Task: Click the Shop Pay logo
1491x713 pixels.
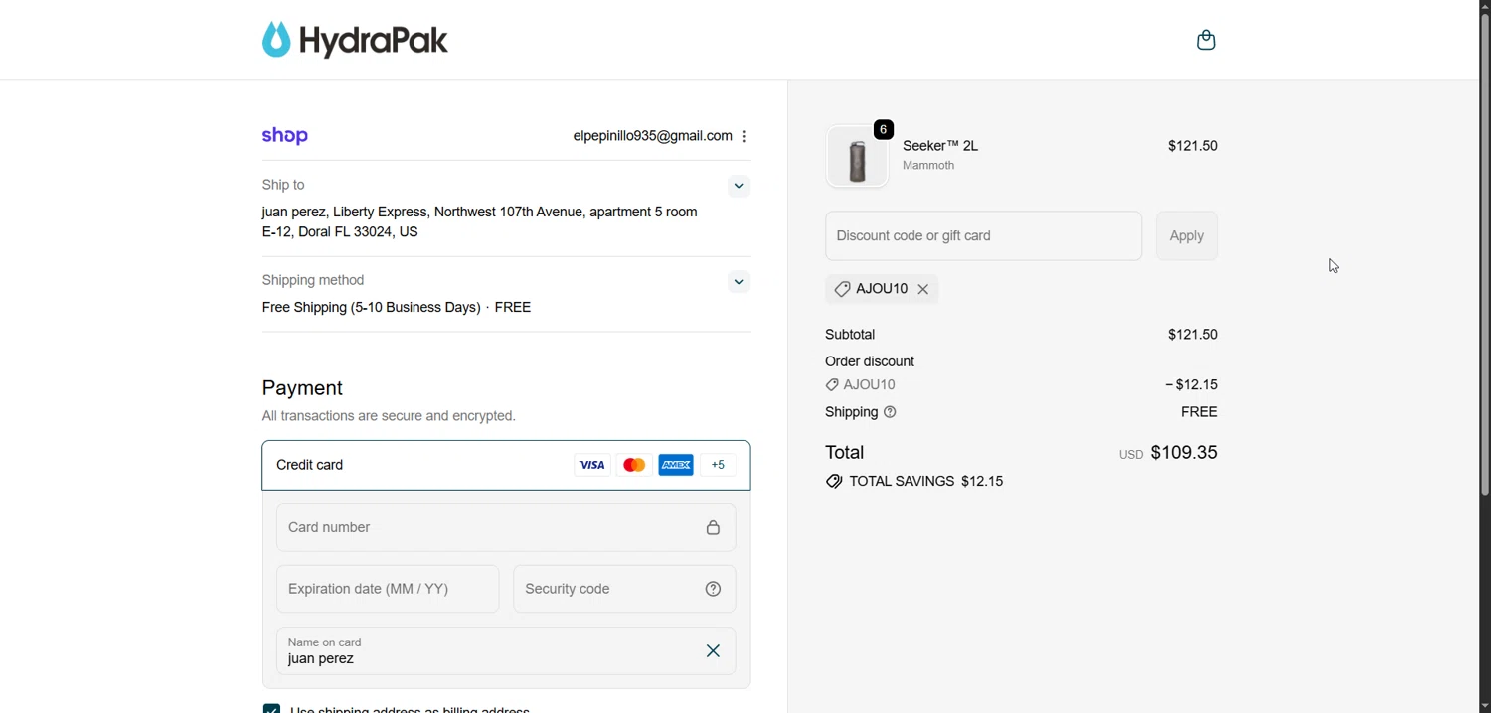Action: point(285,136)
